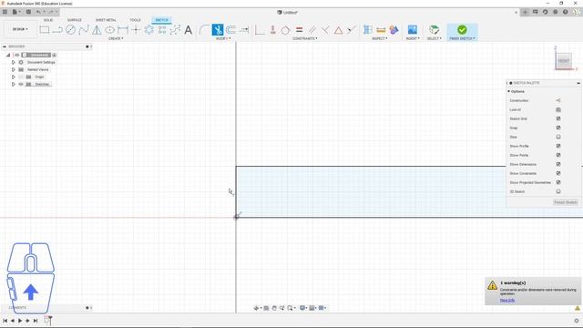The image size is (583, 328).
Task: Click the Insert image icon
Action: [413, 30]
